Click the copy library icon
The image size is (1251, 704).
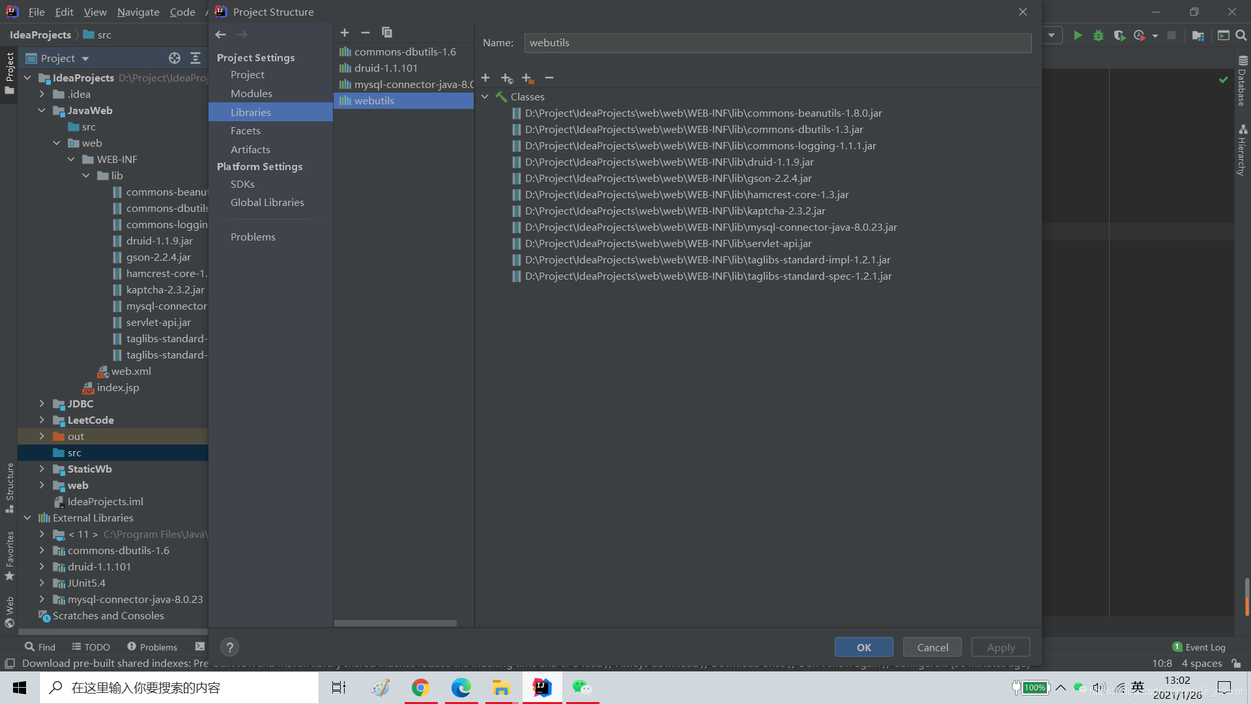387,33
